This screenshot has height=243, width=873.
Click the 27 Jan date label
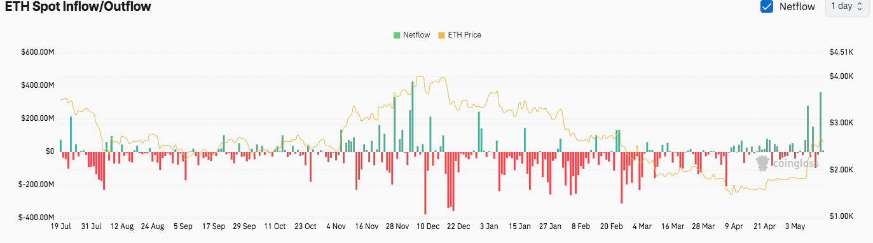click(x=550, y=226)
